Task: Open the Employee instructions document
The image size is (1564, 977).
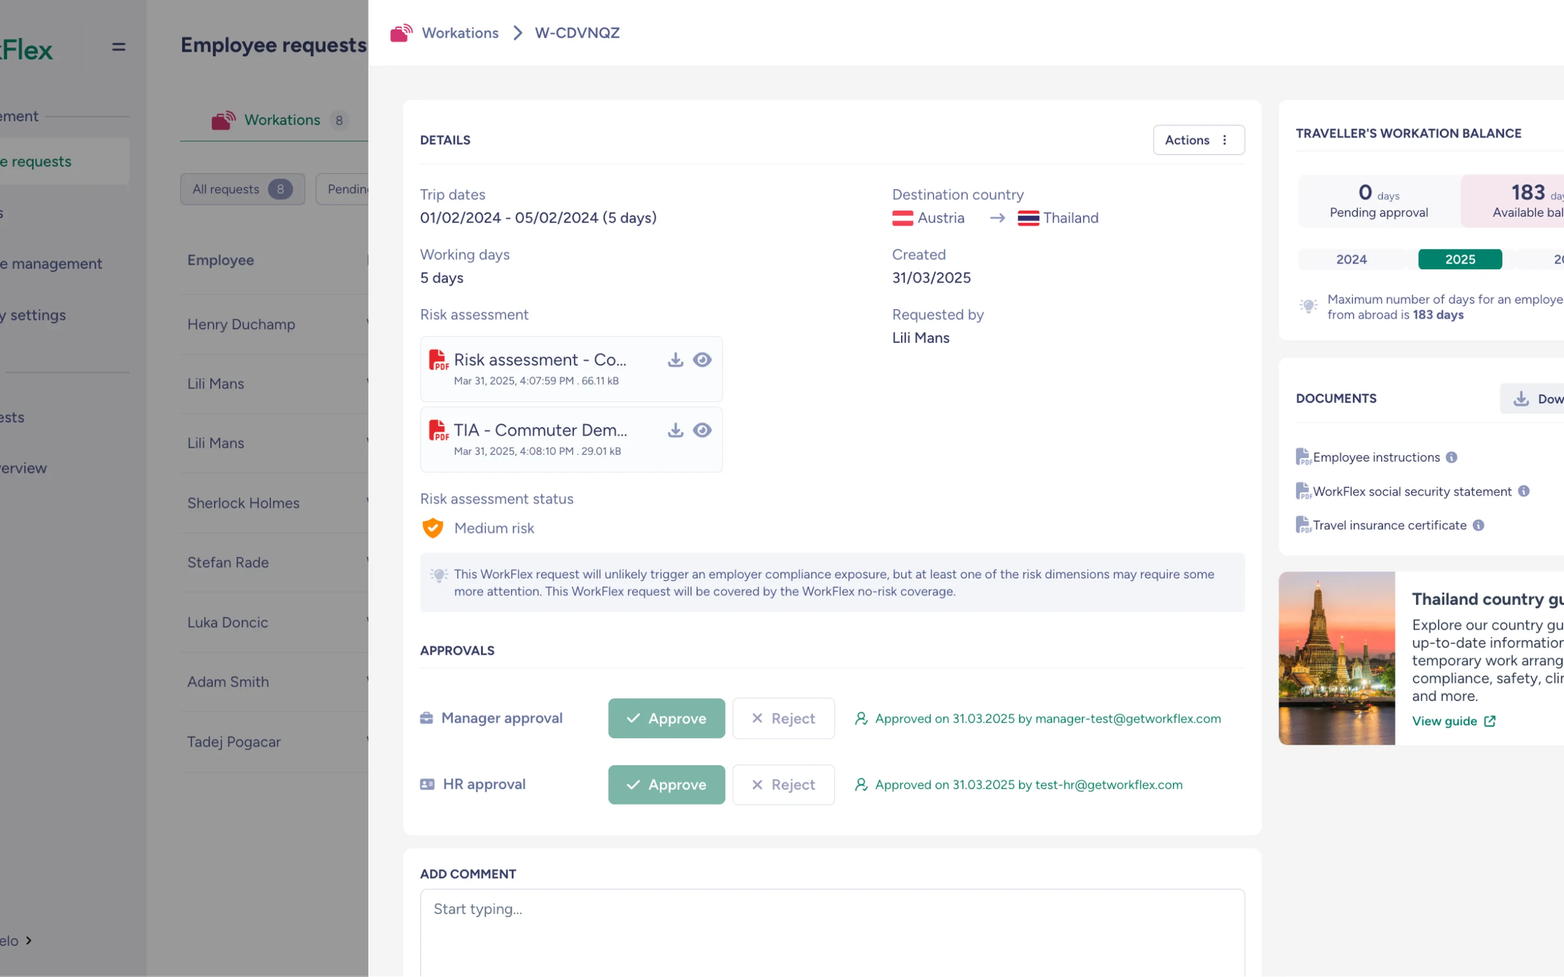Action: 1377,458
